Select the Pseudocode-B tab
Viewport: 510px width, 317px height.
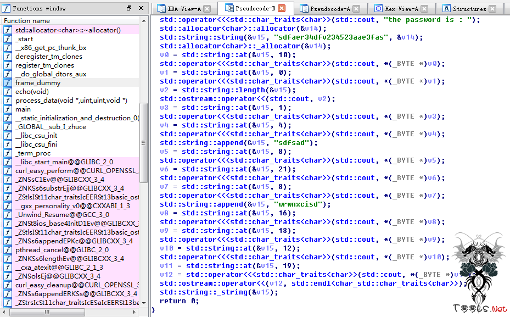pos(255,8)
